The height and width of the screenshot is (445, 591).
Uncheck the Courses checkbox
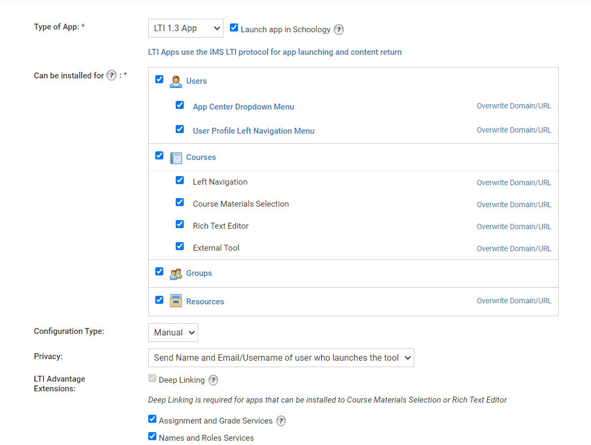(160, 156)
